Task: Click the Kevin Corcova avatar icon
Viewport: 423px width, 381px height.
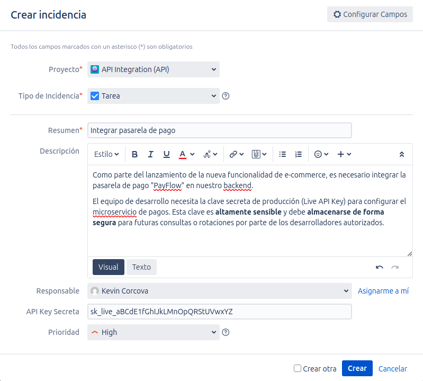Action: click(x=95, y=291)
